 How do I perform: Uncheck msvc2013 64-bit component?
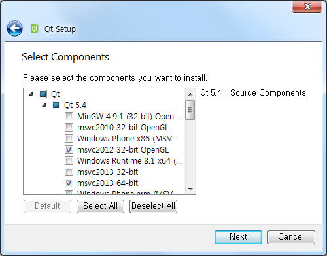[69, 183]
